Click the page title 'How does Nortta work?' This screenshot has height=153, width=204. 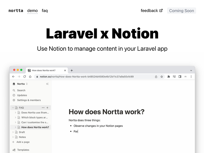[106, 112]
